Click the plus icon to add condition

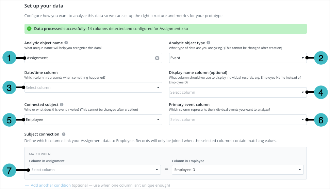(27, 185)
